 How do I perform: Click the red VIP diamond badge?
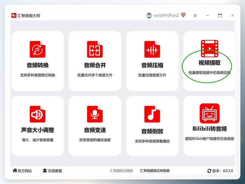point(183,15)
